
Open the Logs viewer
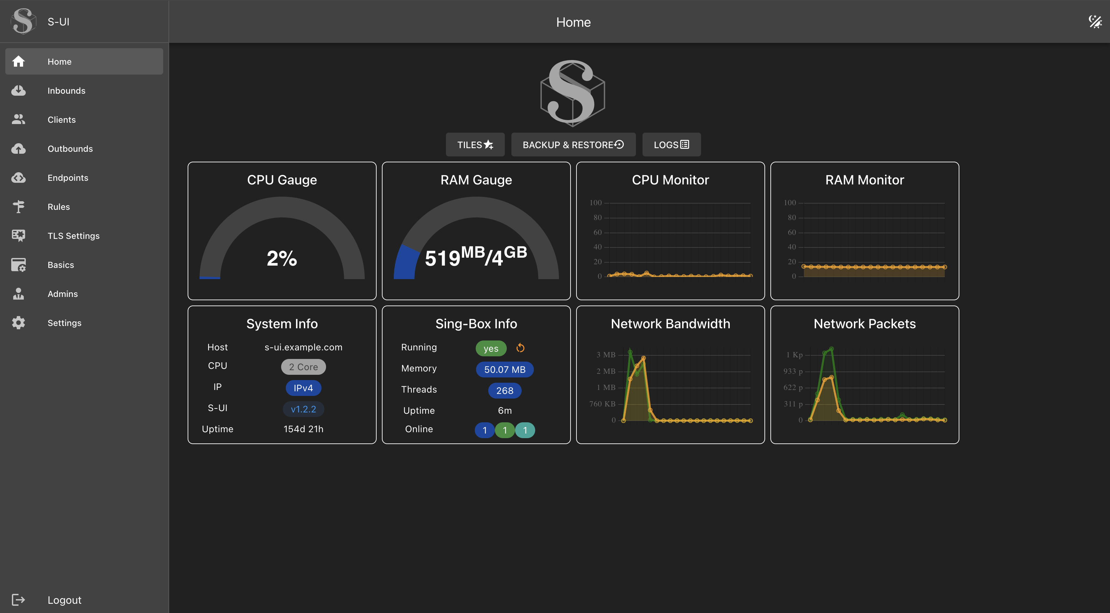[x=671, y=145]
